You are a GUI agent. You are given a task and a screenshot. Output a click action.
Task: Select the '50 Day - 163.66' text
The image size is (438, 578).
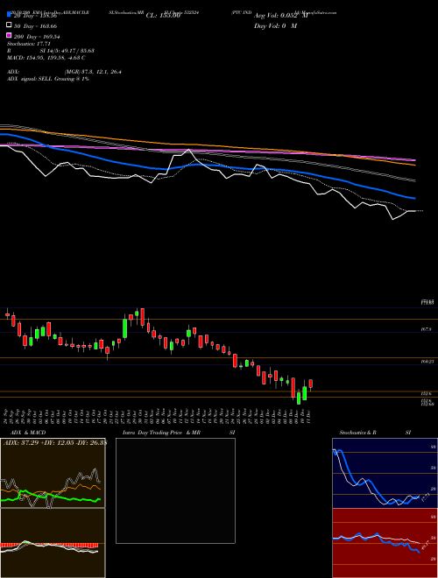point(35,26)
